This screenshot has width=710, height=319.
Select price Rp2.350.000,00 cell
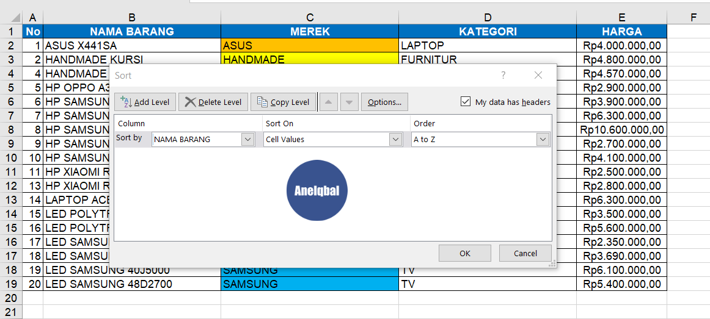[621, 242]
